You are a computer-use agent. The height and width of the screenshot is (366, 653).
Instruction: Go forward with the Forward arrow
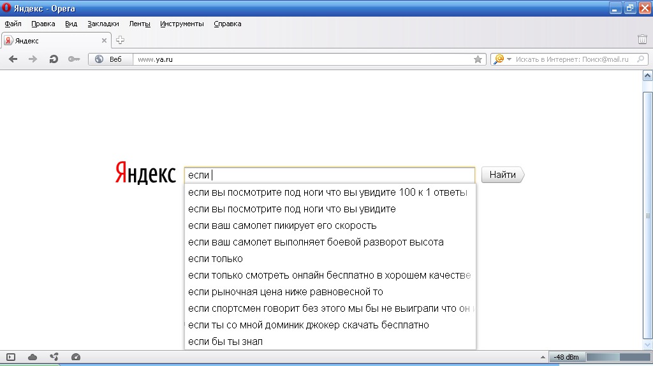click(33, 59)
